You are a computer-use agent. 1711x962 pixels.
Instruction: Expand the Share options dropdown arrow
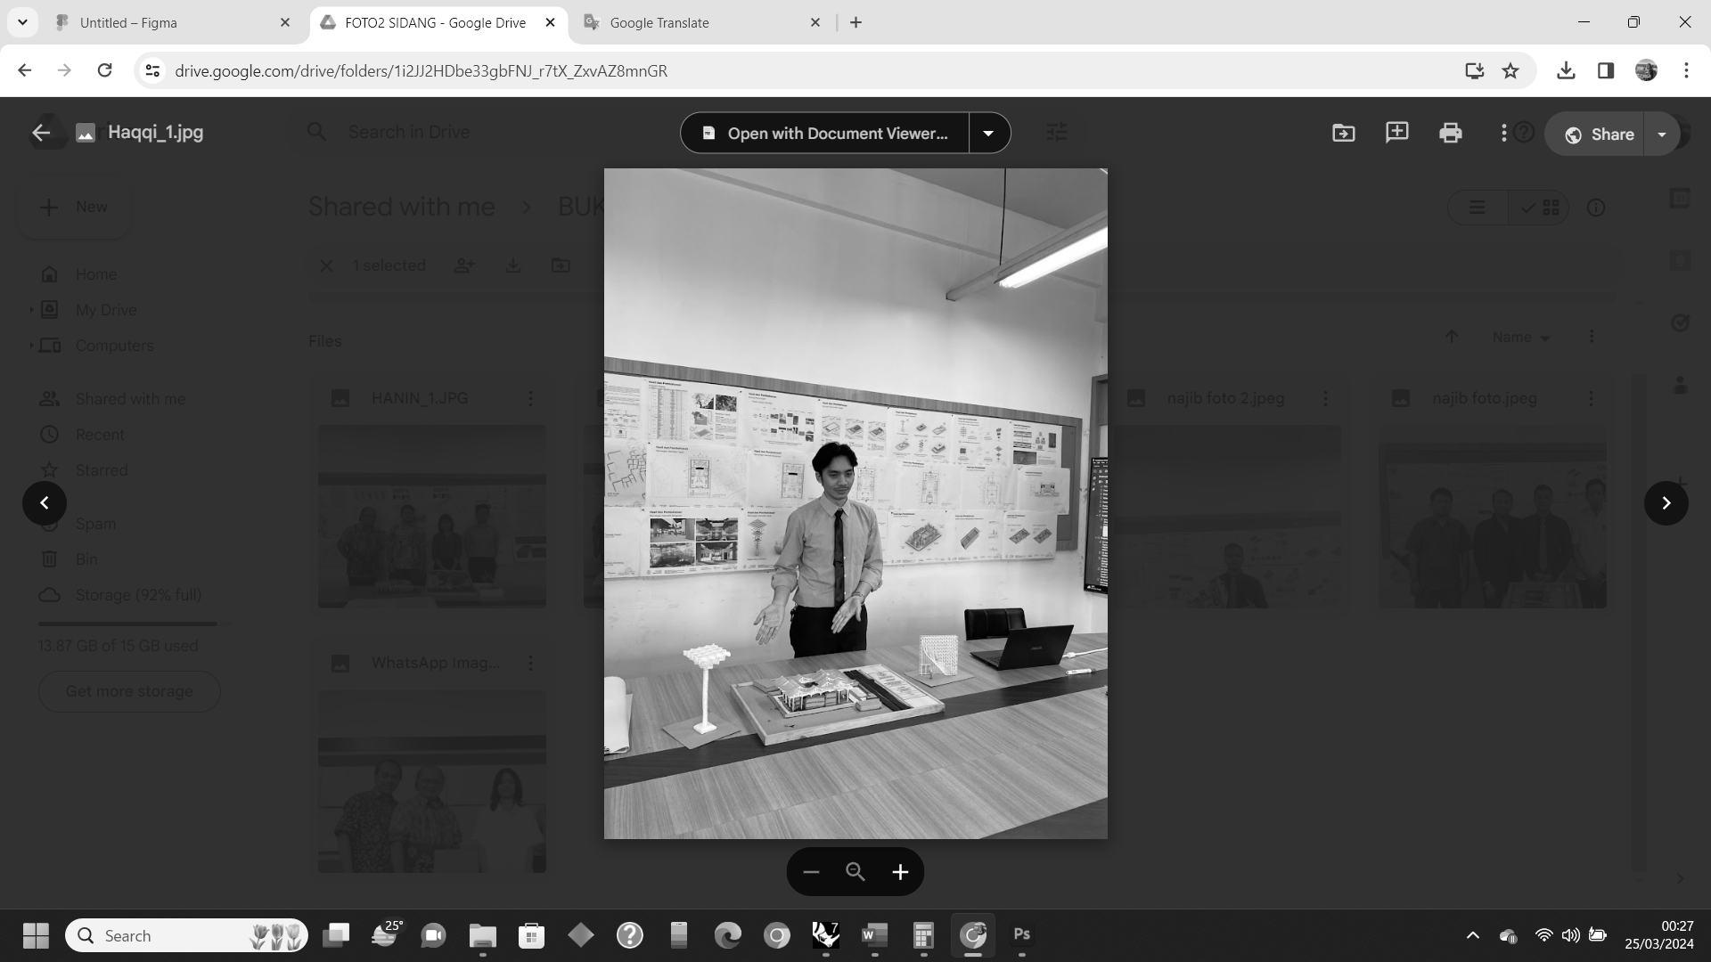(1661, 135)
